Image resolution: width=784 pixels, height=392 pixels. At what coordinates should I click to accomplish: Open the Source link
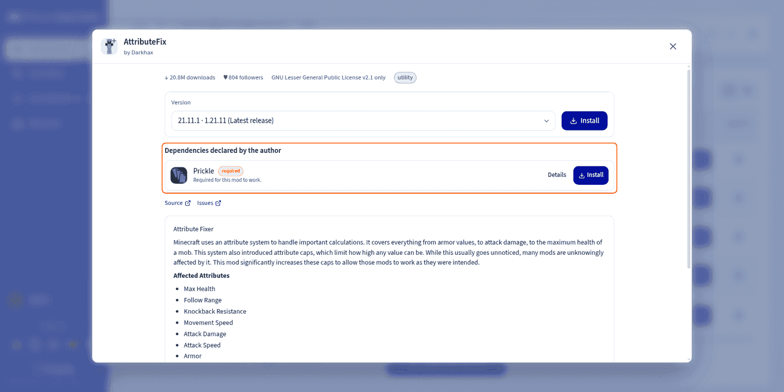(x=178, y=203)
